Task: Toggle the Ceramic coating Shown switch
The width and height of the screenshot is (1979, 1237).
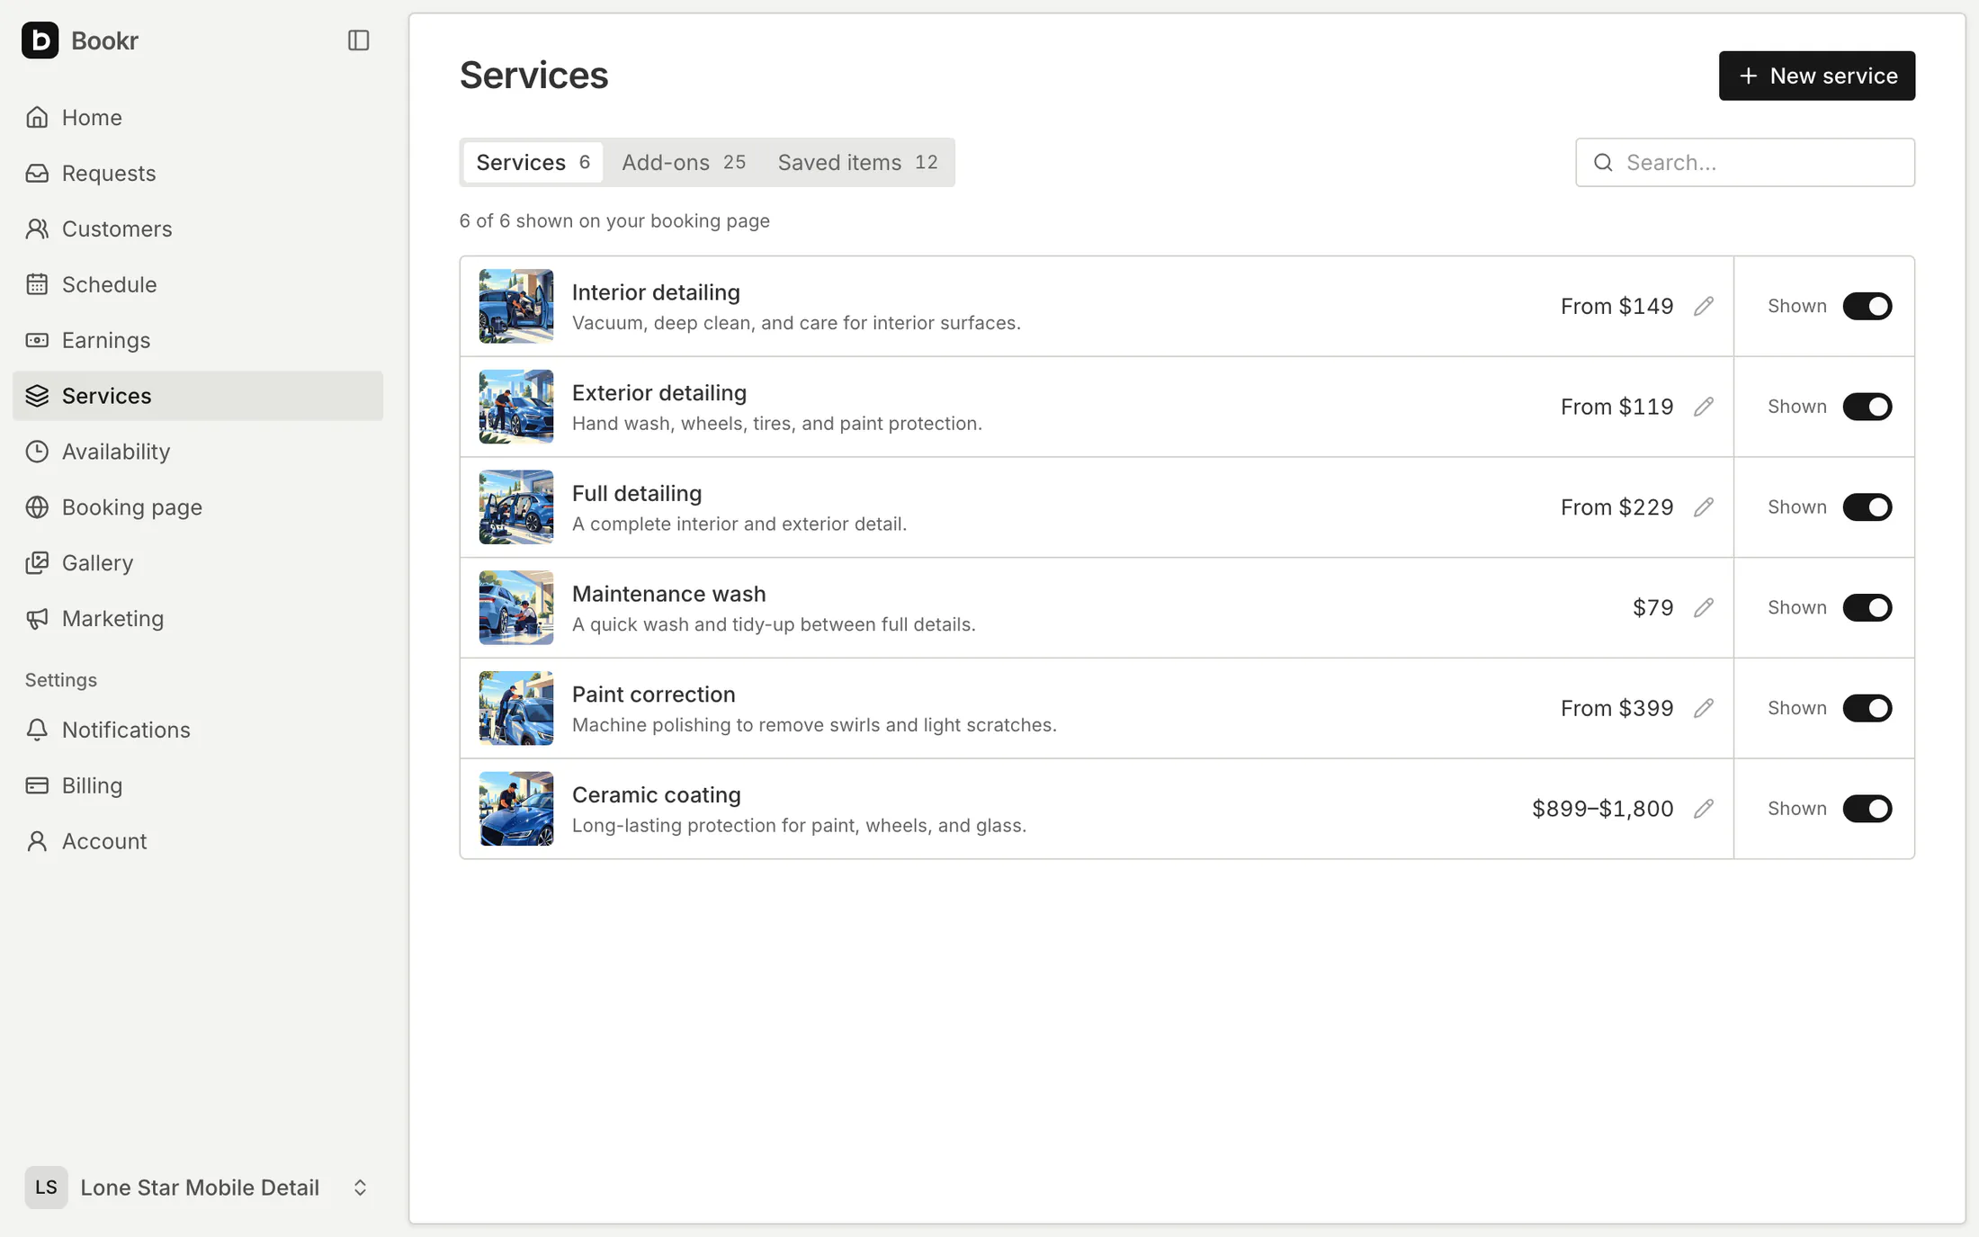Action: 1867,809
